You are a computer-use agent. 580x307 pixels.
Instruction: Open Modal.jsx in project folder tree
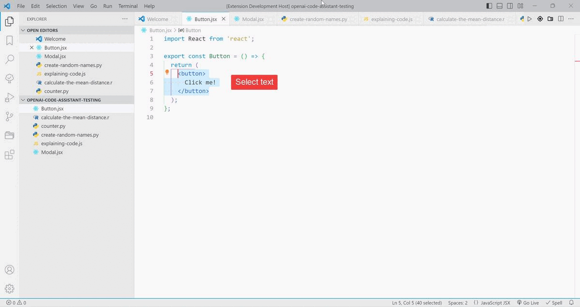pos(52,152)
